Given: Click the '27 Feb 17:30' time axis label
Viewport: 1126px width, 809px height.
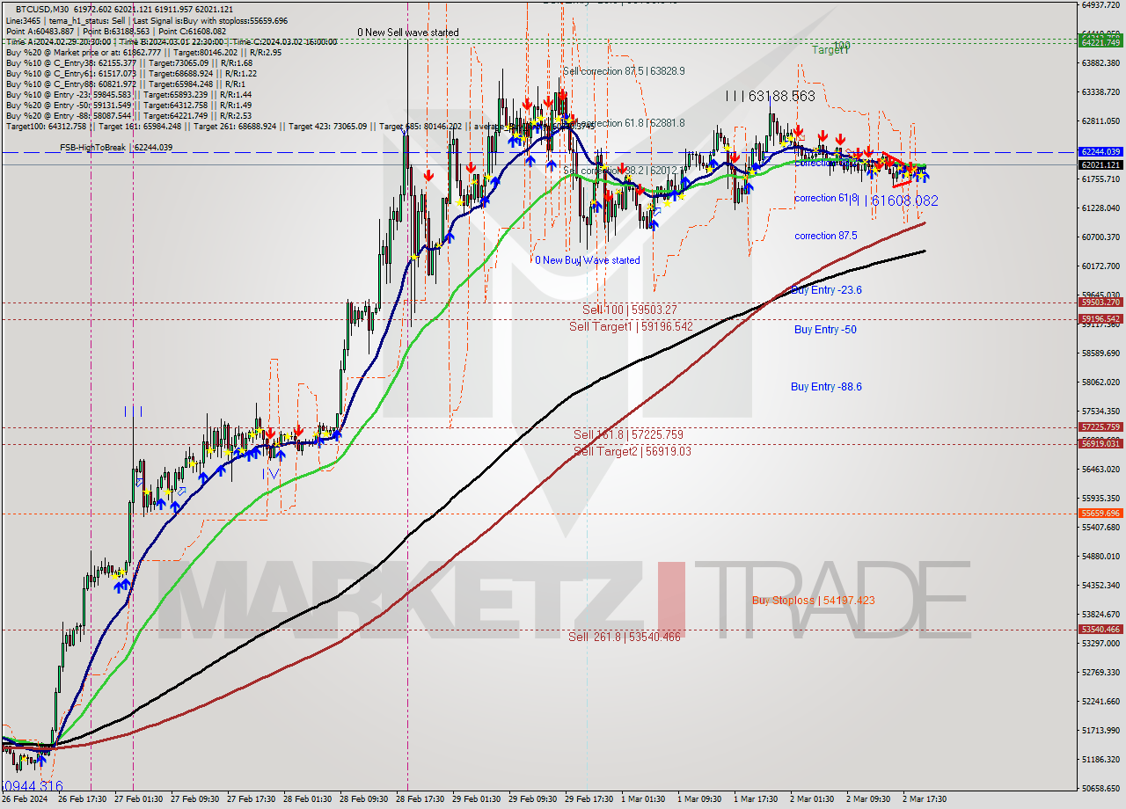Looking at the screenshot, I should [250, 799].
